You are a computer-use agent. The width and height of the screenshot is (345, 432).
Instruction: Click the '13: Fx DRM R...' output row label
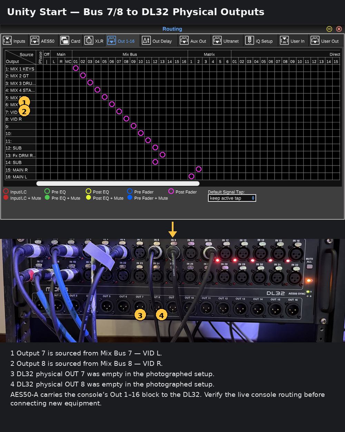pyautogui.click(x=20, y=155)
